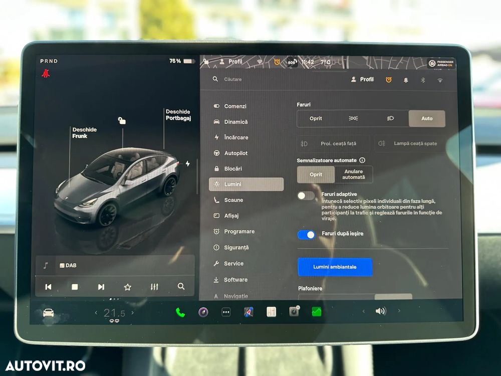The image size is (501, 376).
Task: Open media search magnifier icon
Action: point(181,286)
